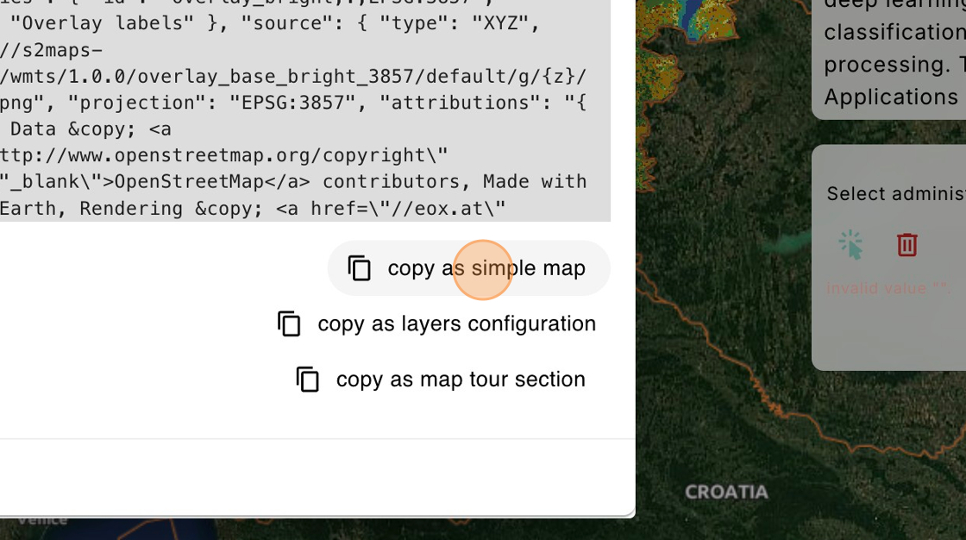Activate the teal map selection cursor tool
This screenshot has height=540, width=966.
[x=850, y=244]
